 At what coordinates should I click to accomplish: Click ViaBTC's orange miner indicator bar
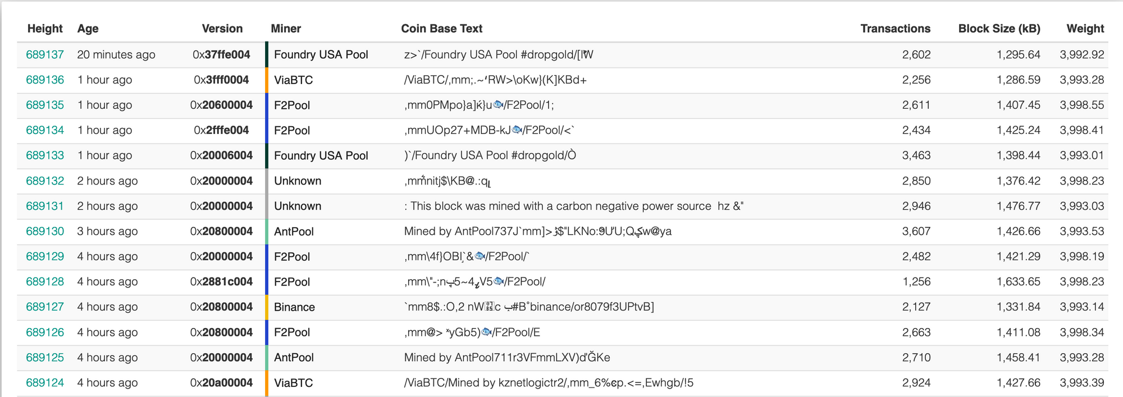[267, 80]
